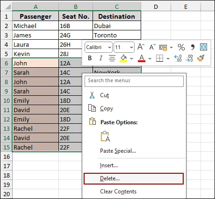Apply Comma Style from mini toolbar
The image size is (215, 199).
tap(193, 47)
